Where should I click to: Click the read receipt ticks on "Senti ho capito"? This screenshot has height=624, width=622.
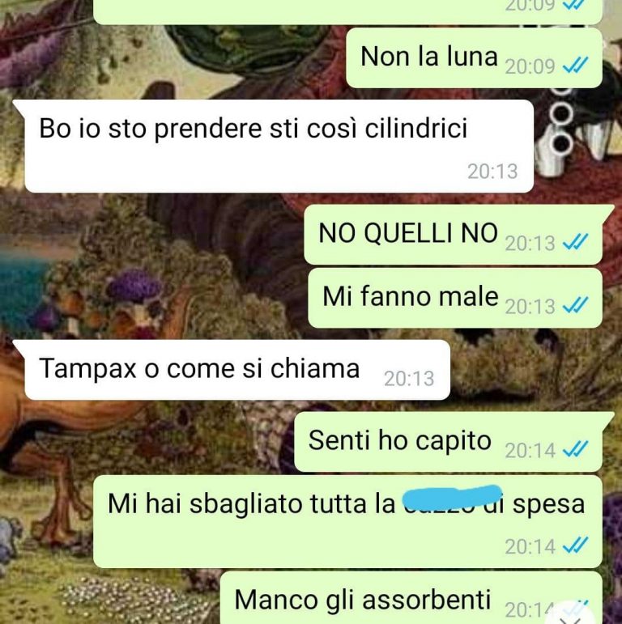pos(575,450)
